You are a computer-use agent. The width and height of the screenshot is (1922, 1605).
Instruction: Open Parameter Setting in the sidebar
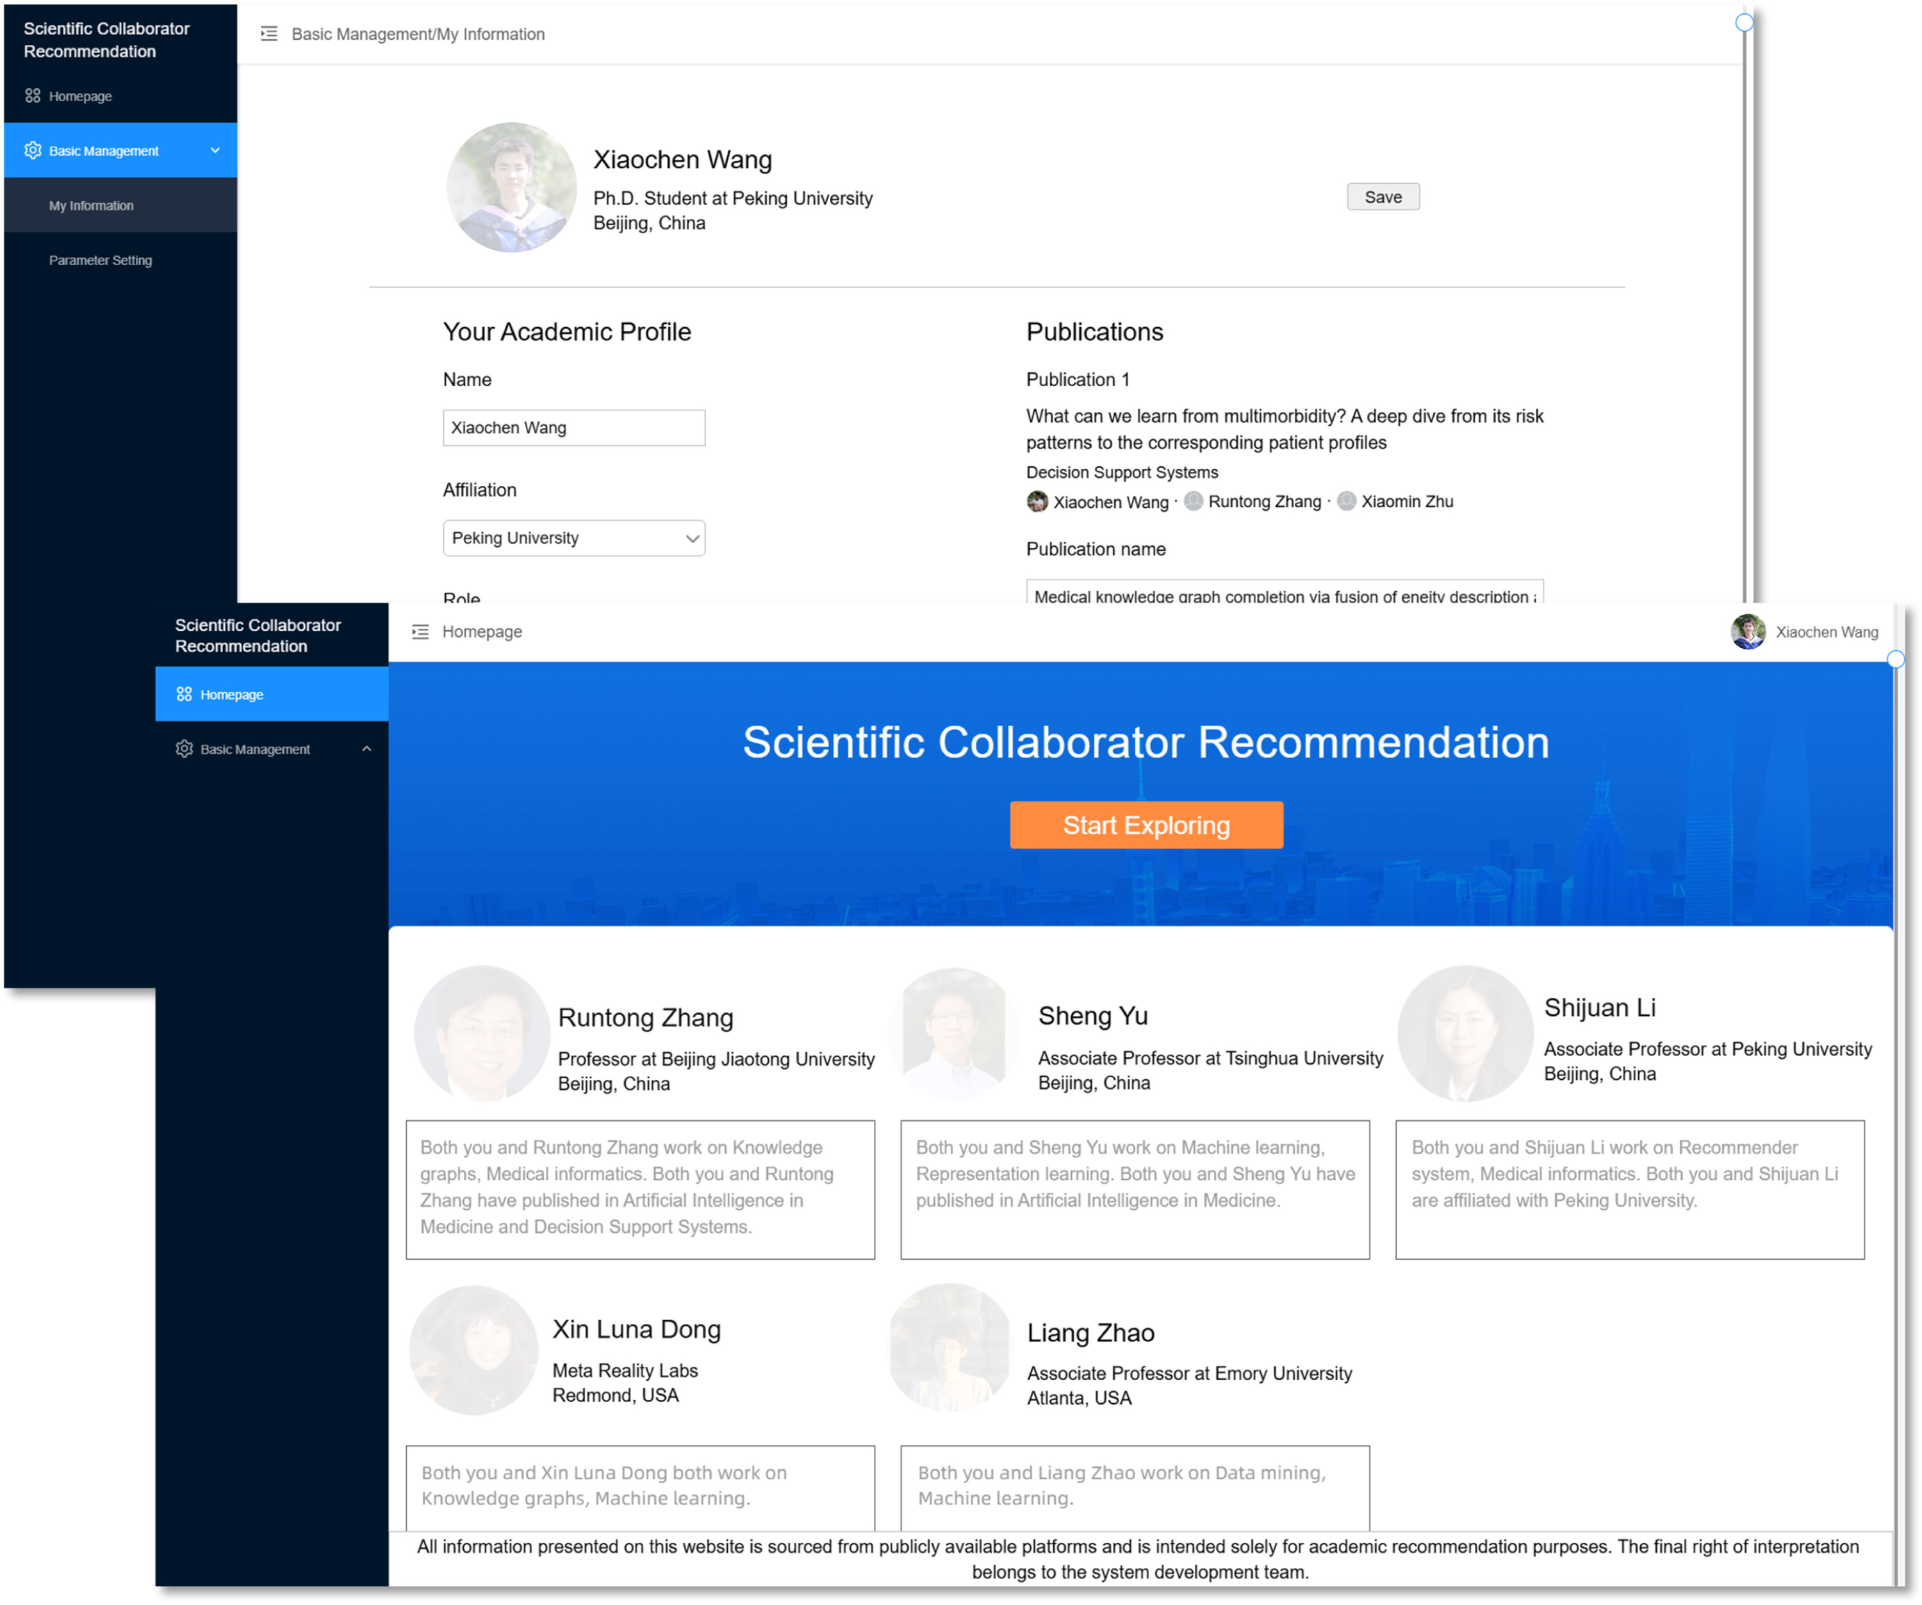coord(101,261)
